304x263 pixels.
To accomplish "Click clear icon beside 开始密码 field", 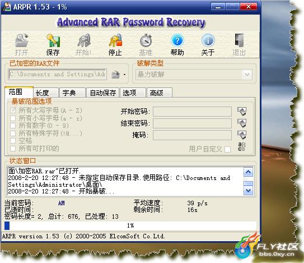I will click(x=242, y=112).
